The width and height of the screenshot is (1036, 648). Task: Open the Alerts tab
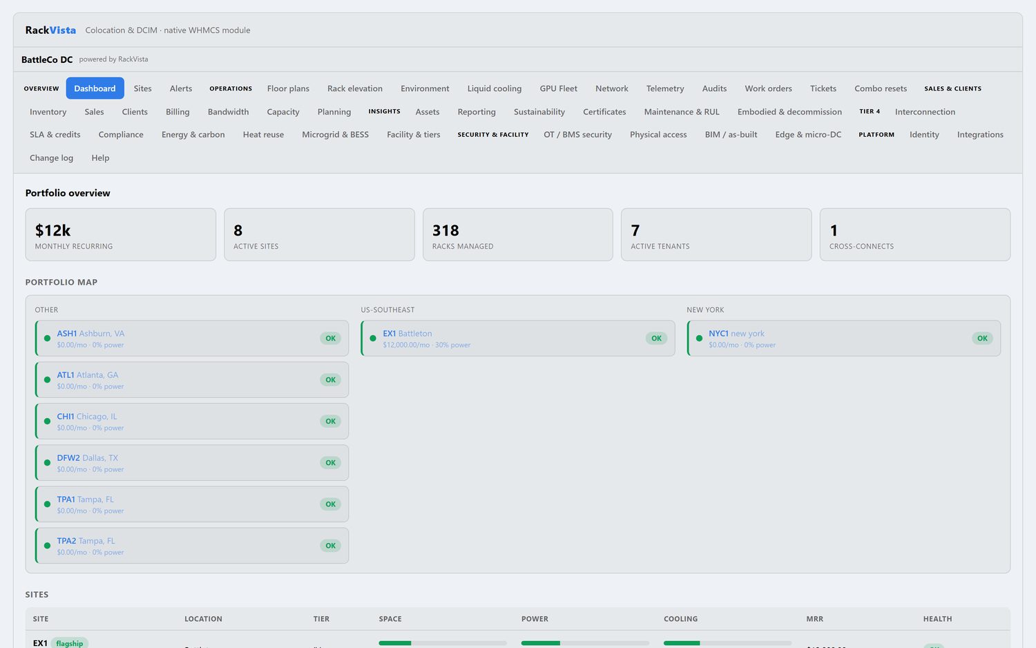(181, 88)
